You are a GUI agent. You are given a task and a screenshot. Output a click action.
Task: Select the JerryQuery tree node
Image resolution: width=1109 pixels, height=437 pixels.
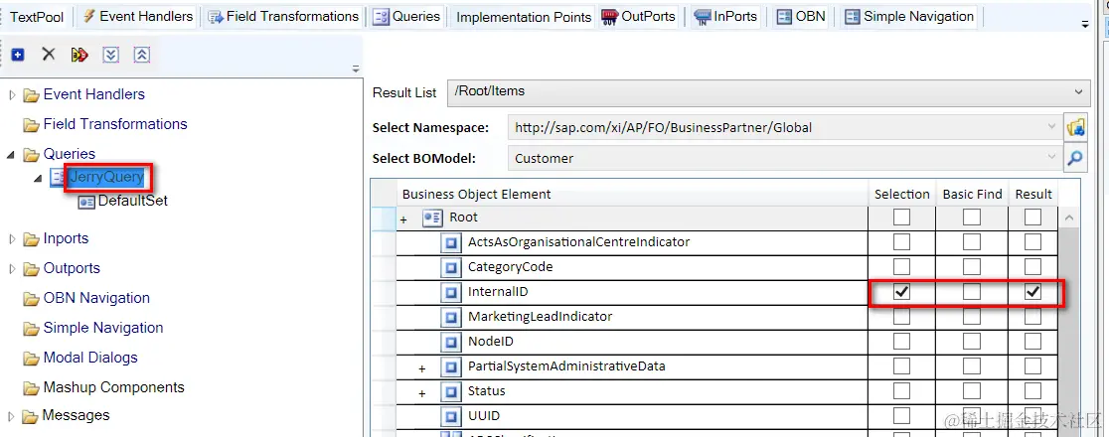(x=106, y=178)
